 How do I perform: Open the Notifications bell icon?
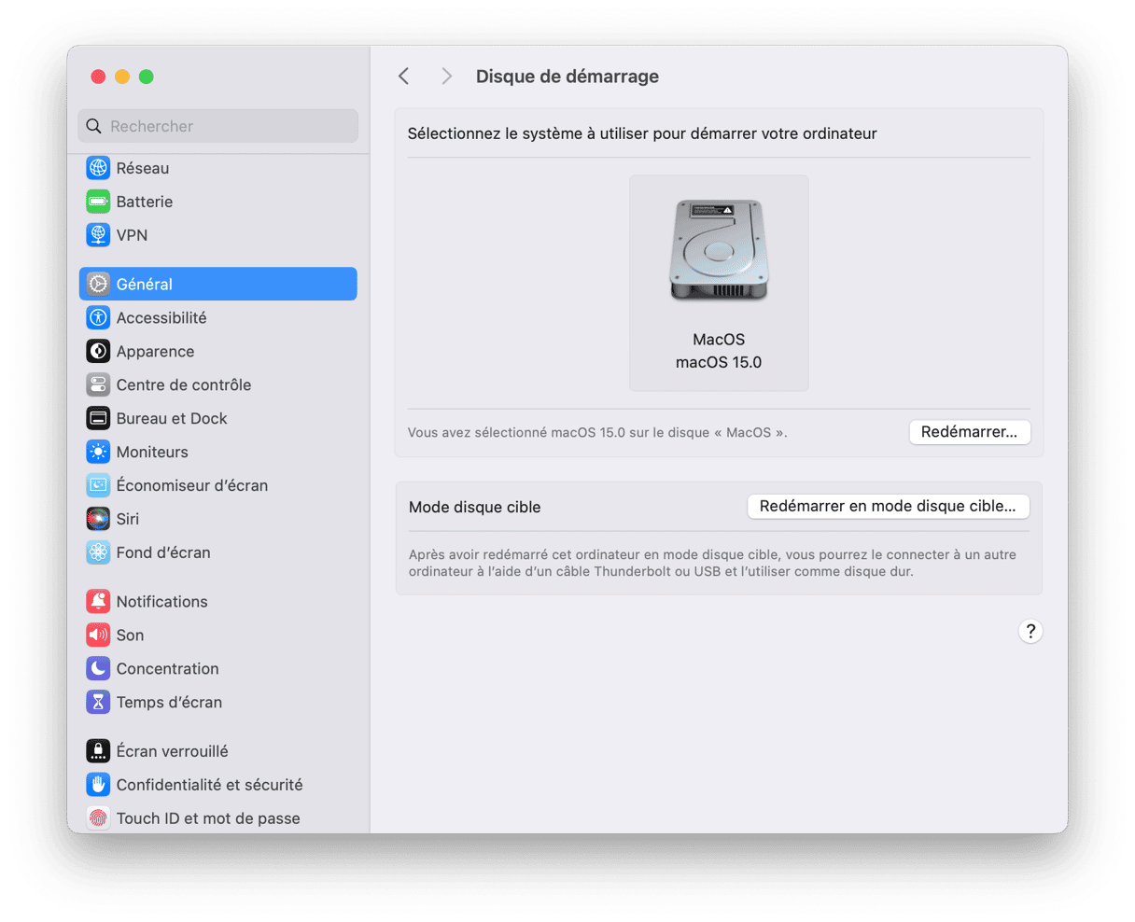coord(98,601)
